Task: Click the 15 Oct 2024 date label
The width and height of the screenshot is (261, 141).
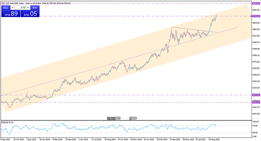Action: tap(123, 139)
